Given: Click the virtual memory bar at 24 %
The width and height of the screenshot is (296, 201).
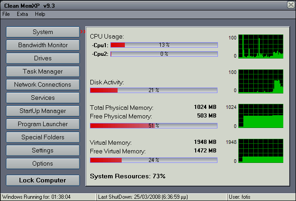Looking at the screenshot, I should click(153, 160).
